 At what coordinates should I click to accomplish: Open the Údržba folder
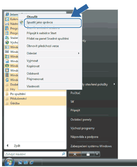(x=35, y=103)
